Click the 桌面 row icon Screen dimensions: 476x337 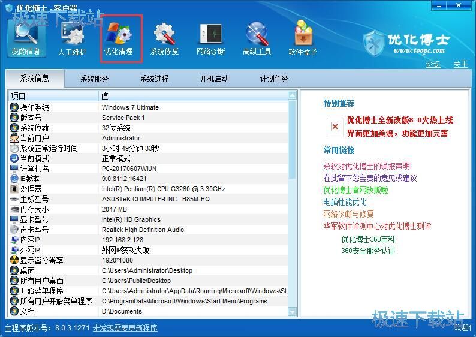tap(14, 270)
